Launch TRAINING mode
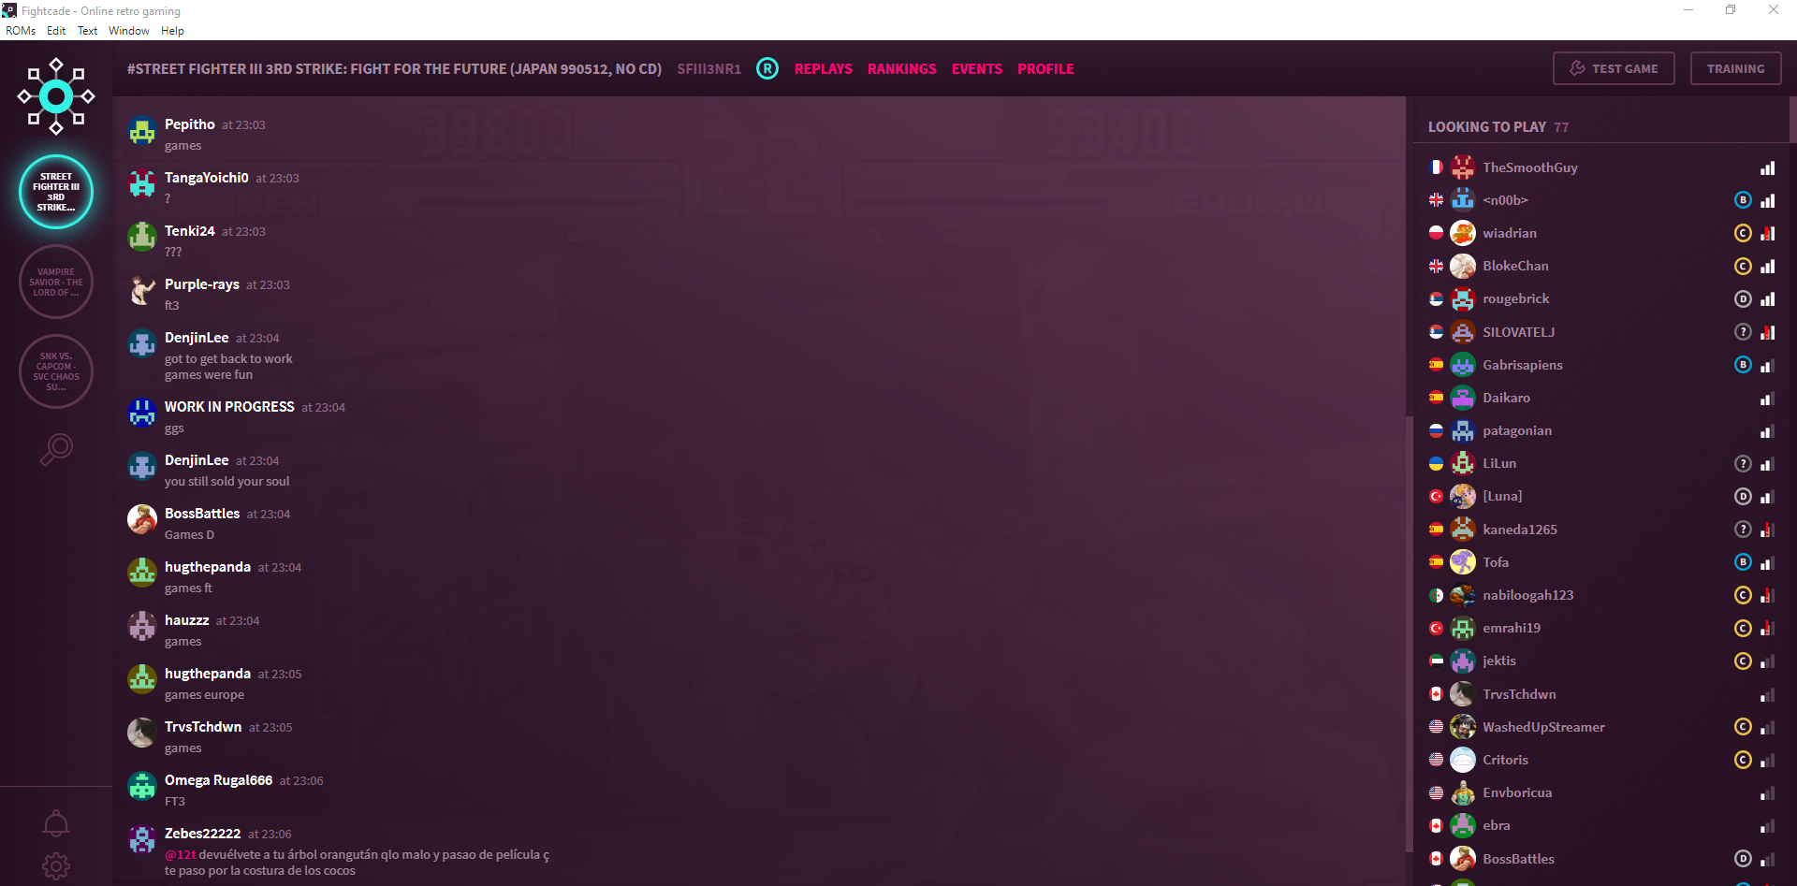The height and width of the screenshot is (886, 1797). coord(1735,68)
